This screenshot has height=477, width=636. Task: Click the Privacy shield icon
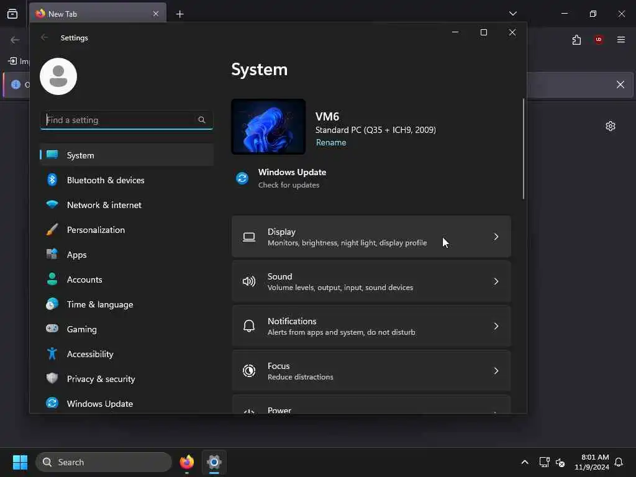click(x=52, y=378)
